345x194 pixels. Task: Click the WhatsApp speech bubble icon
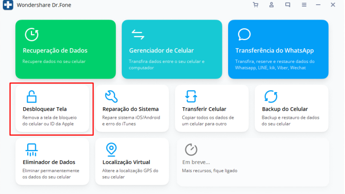(x=244, y=34)
